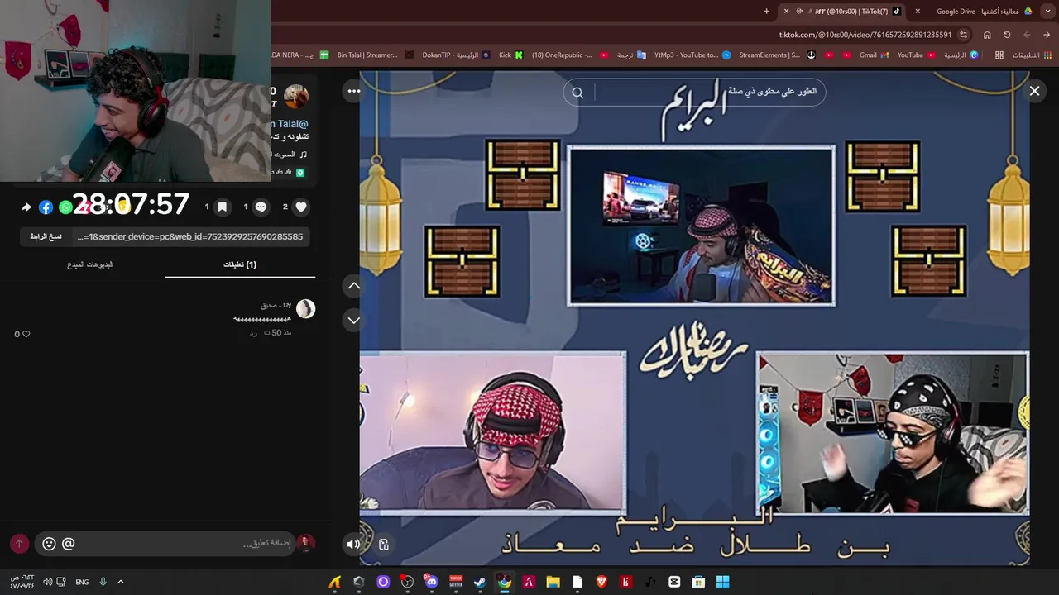The height and width of the screenshot is (595, 1059).
Task: Open the YouTube bookmark
Action: coord(917,55)
